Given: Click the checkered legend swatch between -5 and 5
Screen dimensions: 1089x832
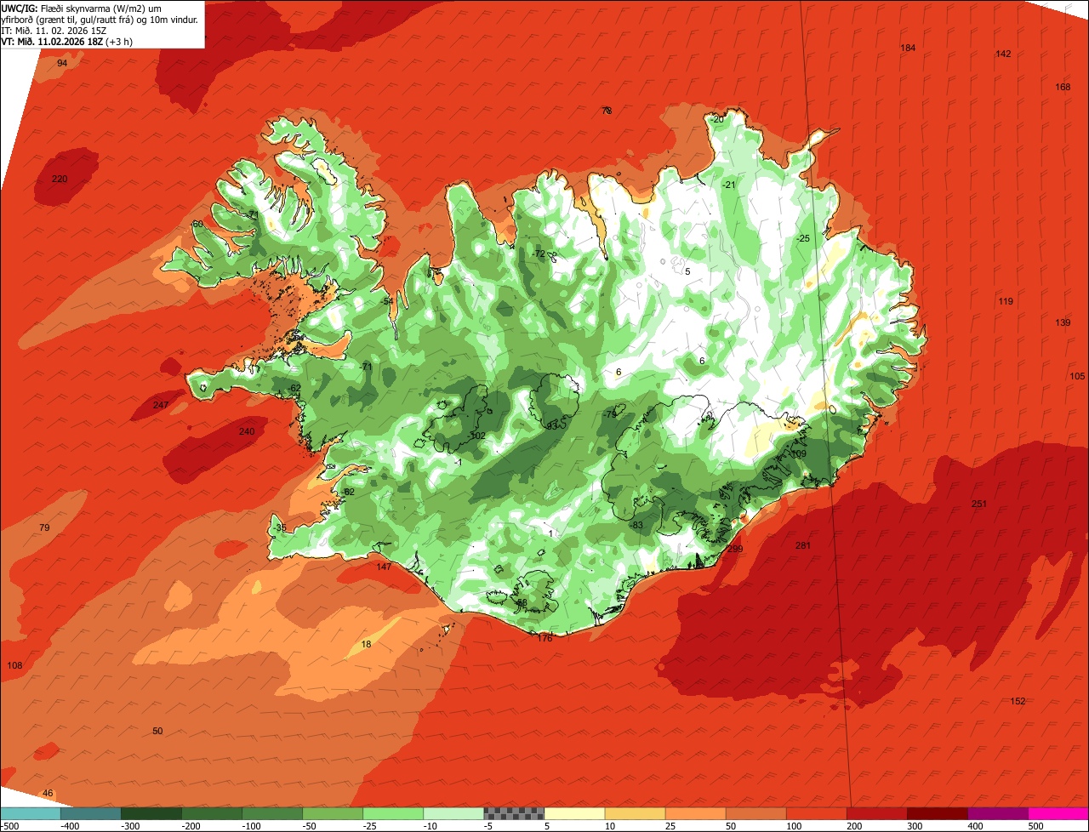Looking at the screenshot, I should [514, 813].
